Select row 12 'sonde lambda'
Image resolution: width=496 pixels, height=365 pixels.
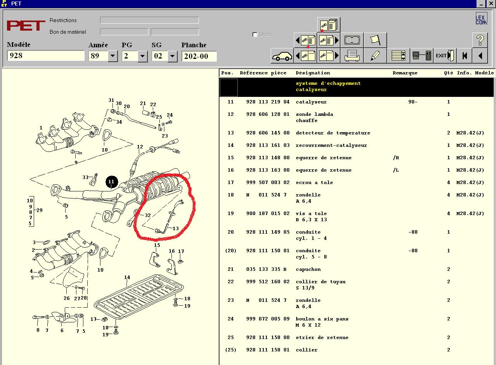[x=357, y=117]
